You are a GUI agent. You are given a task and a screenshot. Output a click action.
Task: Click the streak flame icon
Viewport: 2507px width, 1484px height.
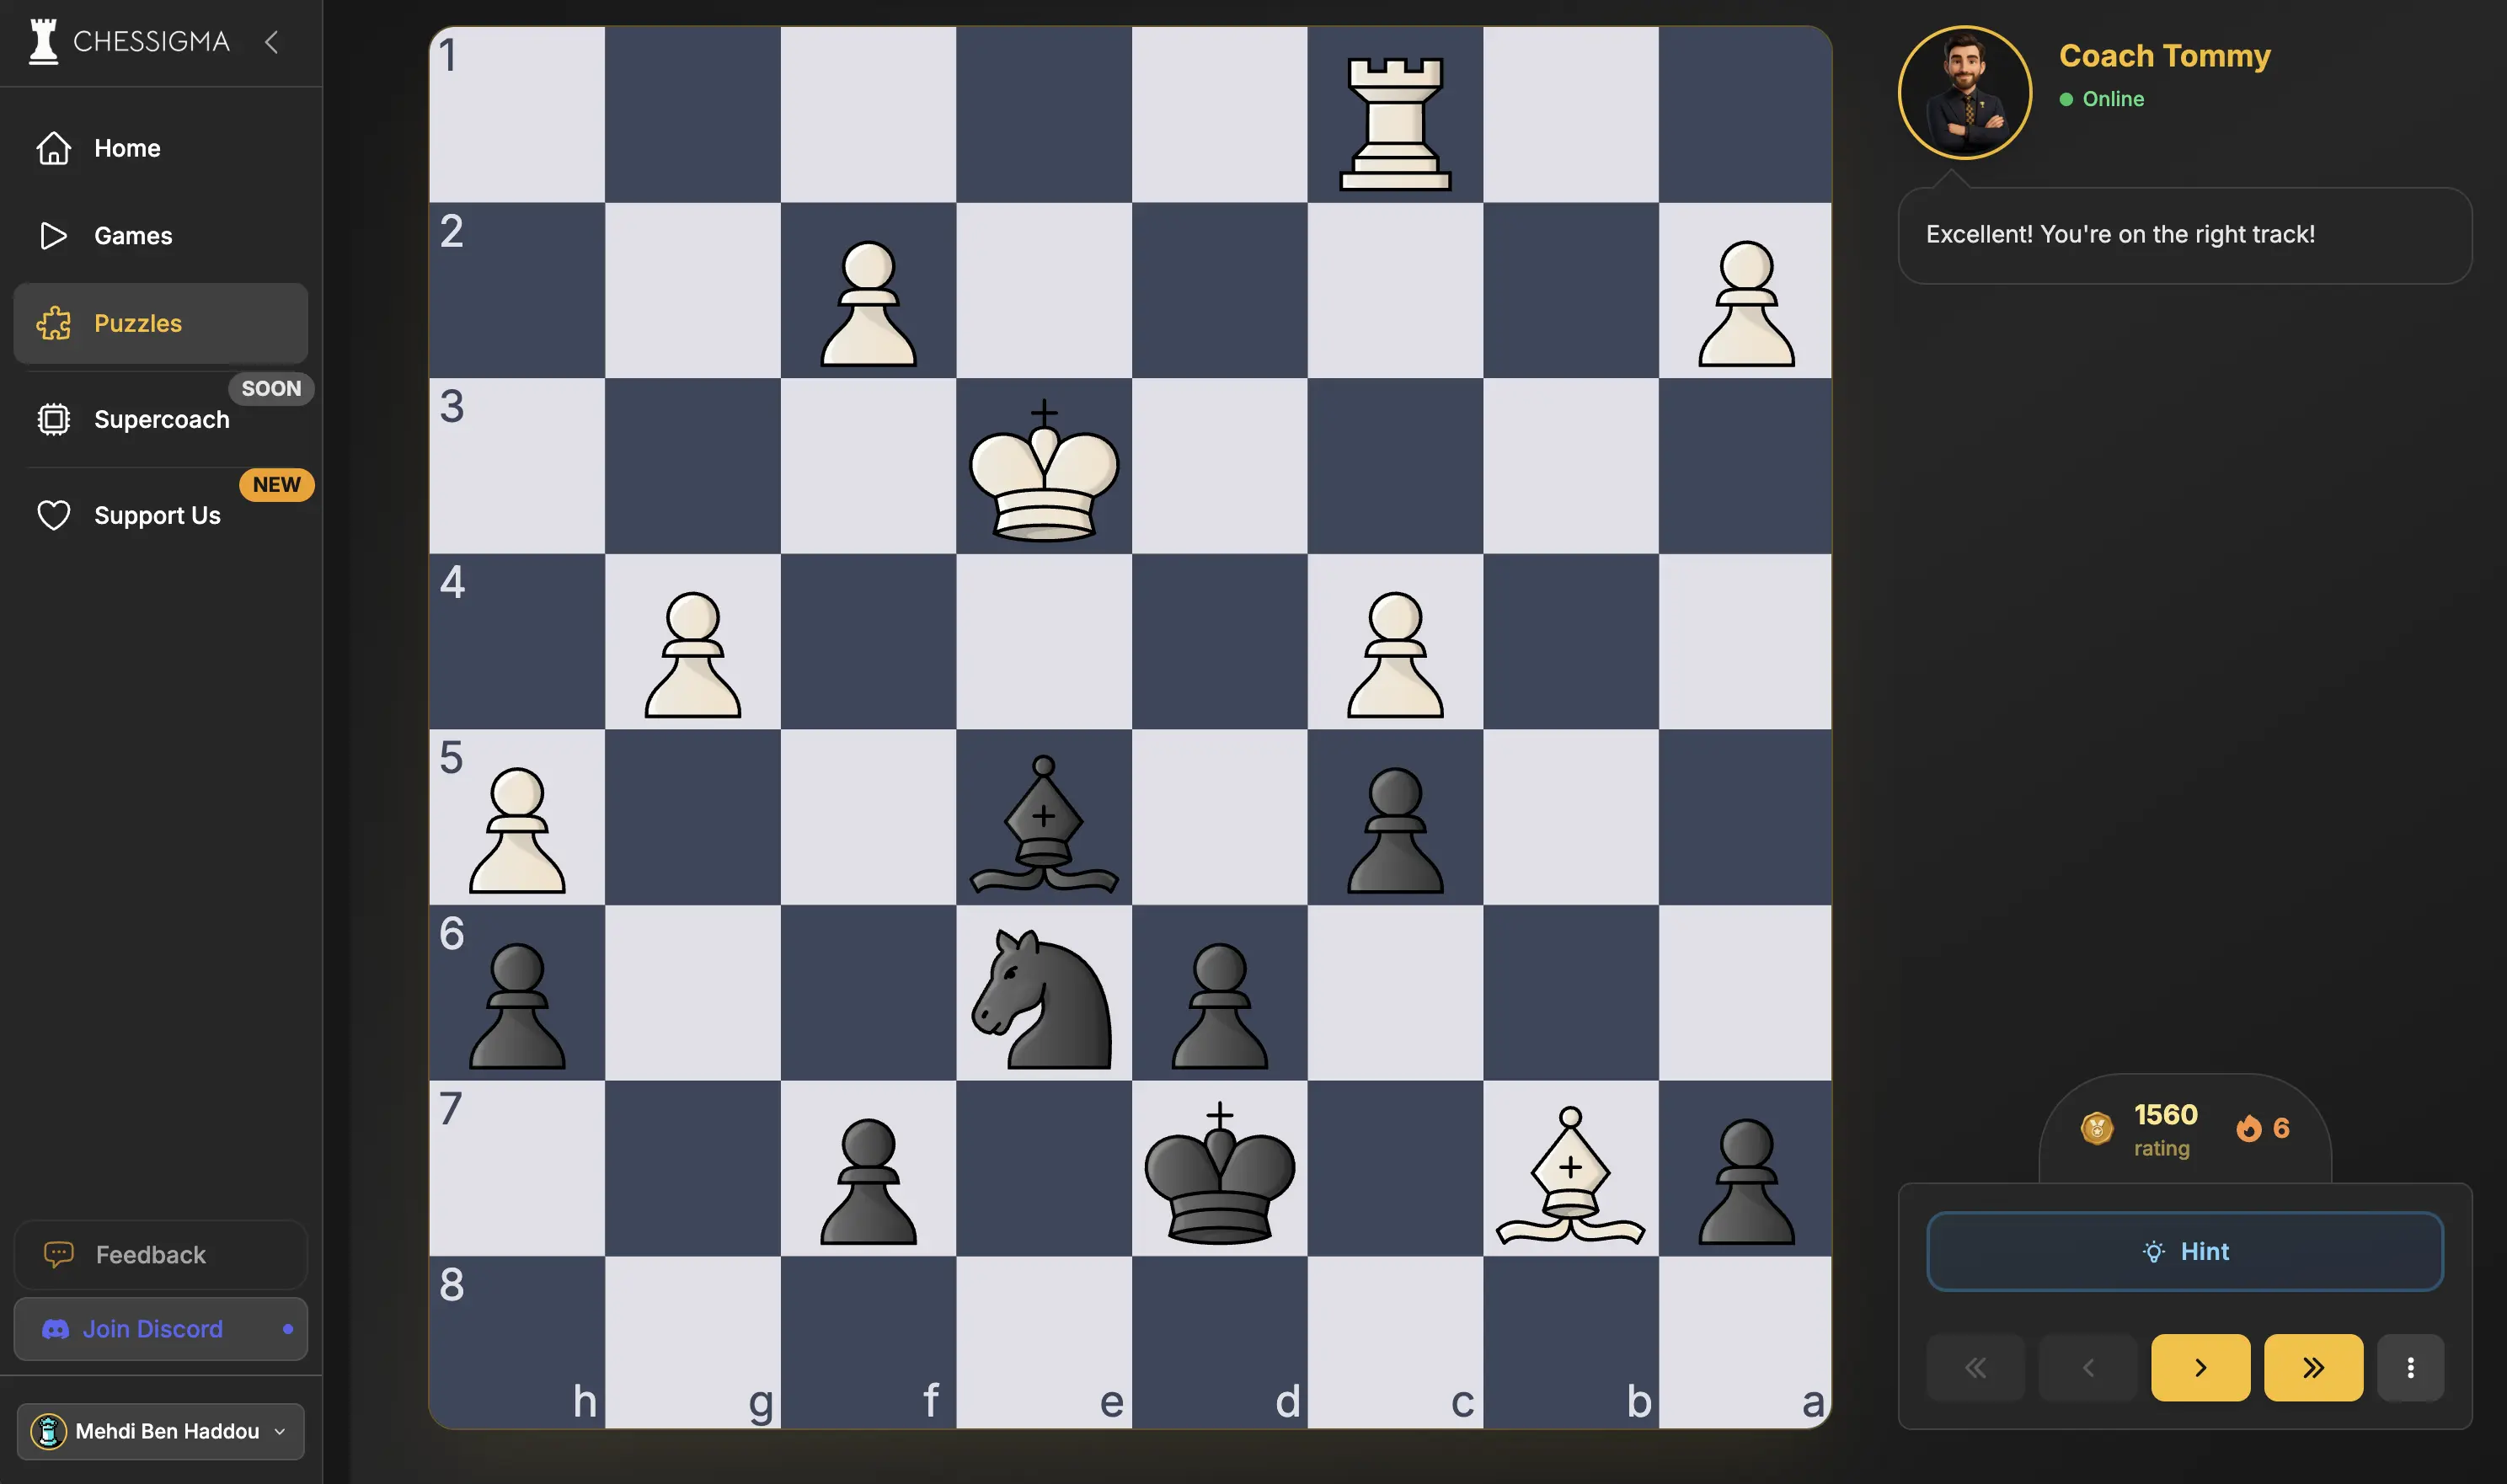point(2248,1129)
